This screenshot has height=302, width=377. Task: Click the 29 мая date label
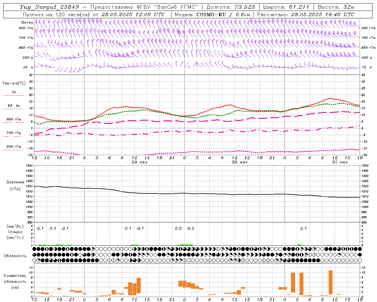139,162
